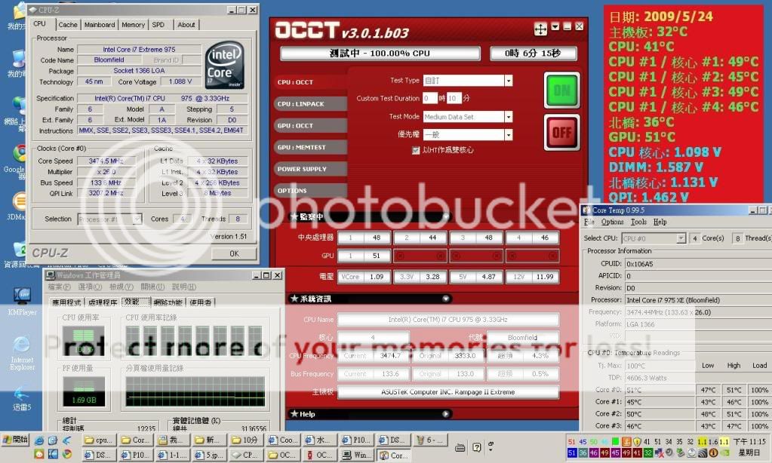Switch to the 'CP...' CPU-Z taskbar button
This screenshot has width=772, height=463.
pos(246,455)
